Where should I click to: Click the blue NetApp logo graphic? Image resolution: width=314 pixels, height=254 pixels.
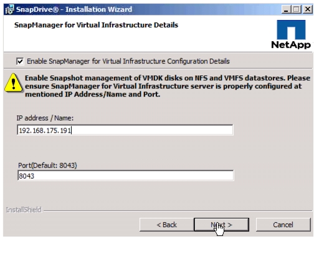click(291, 30)
